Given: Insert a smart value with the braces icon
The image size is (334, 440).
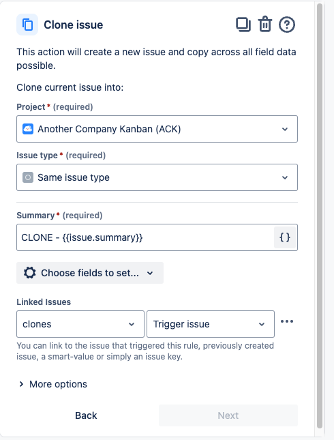Looking at the screenshot, I should tap(285, 237).
